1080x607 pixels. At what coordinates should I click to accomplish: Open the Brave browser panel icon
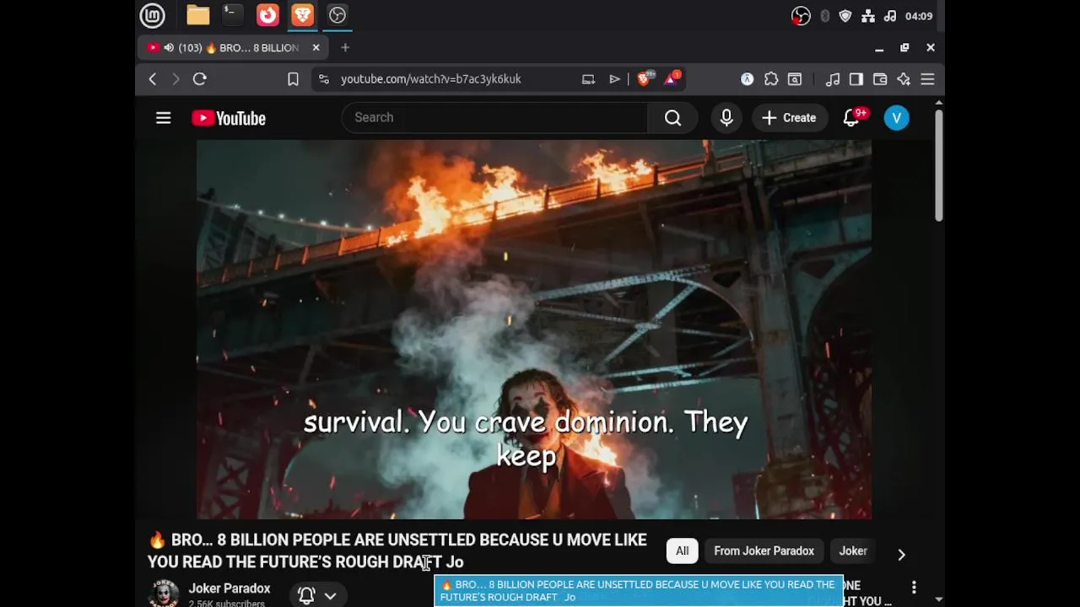302,15
